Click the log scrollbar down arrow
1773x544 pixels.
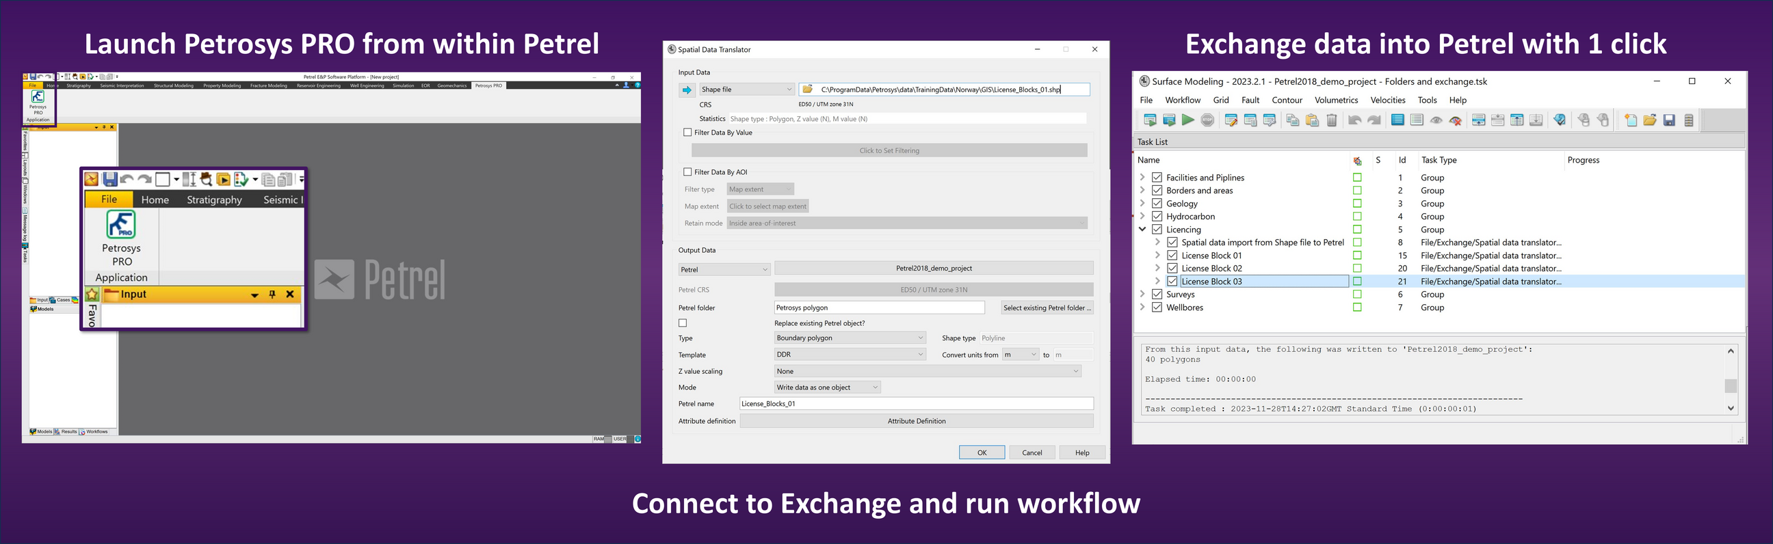[x=1731, y=409]
